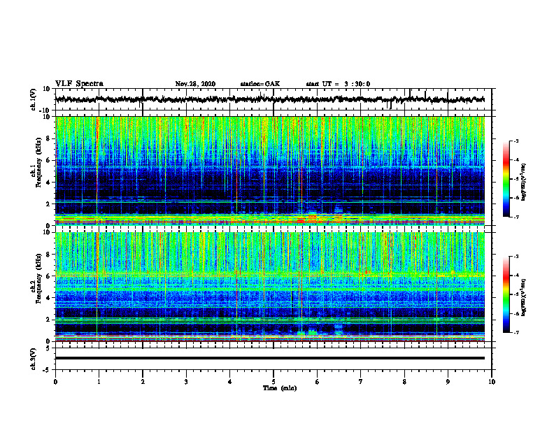This screenshot has width=554, height=428.
Task: Click time axis tick label "7"
Action: pos(361,382)
